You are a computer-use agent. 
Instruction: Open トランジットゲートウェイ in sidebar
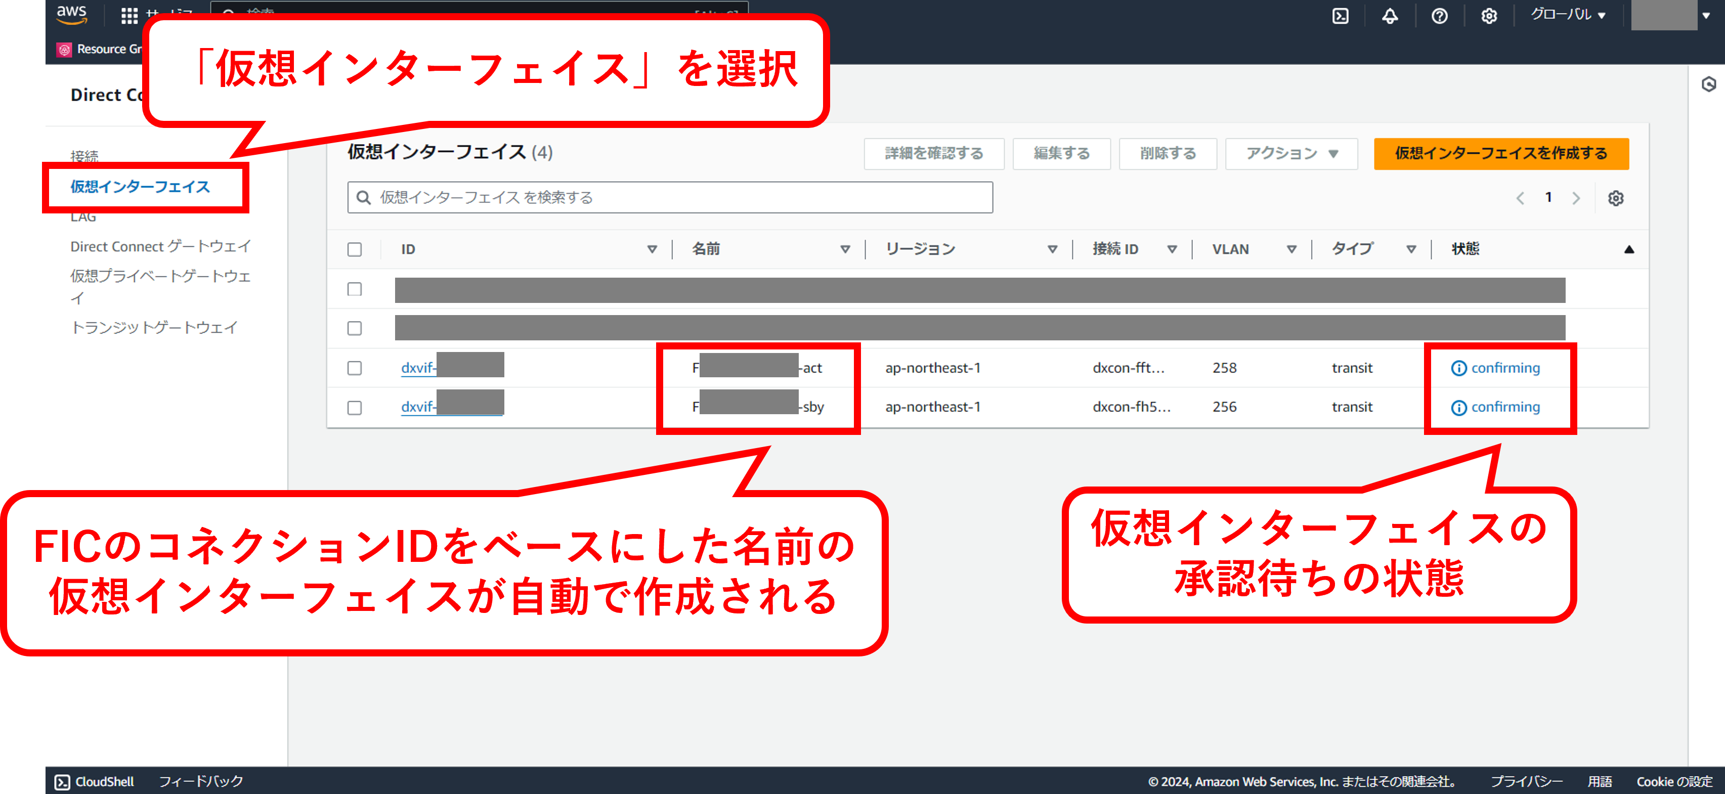click(x=154, y=327)
